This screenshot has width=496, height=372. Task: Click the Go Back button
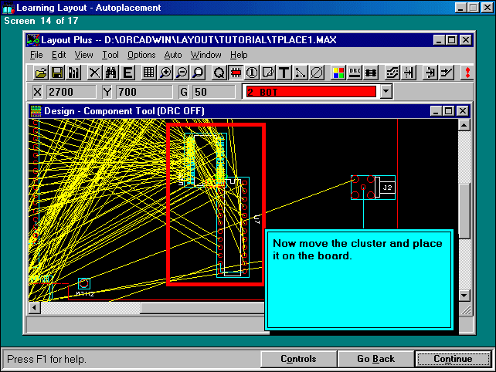click(x=375, y=359)
